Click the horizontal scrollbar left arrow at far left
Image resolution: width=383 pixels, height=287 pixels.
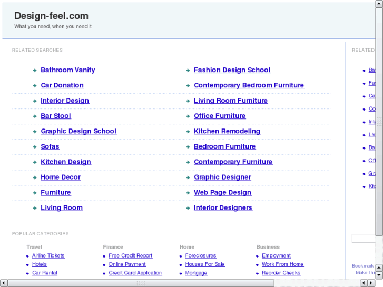coord(4,283)
